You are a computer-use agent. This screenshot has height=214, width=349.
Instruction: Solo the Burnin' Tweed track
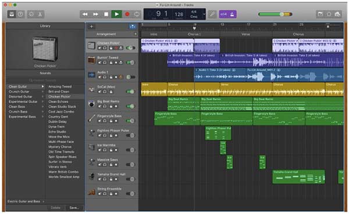[x=105, y=63]
